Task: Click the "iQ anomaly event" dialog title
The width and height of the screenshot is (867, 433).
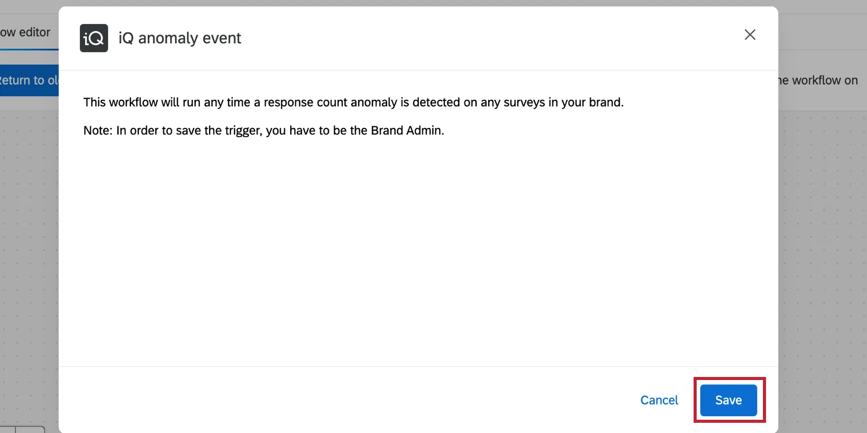Action: pyautogui.click(x=180, y=38)
